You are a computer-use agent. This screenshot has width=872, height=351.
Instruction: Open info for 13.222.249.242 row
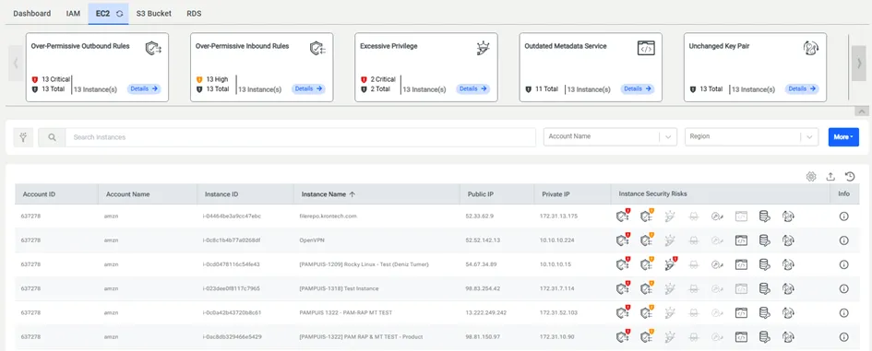coord(843,312)
